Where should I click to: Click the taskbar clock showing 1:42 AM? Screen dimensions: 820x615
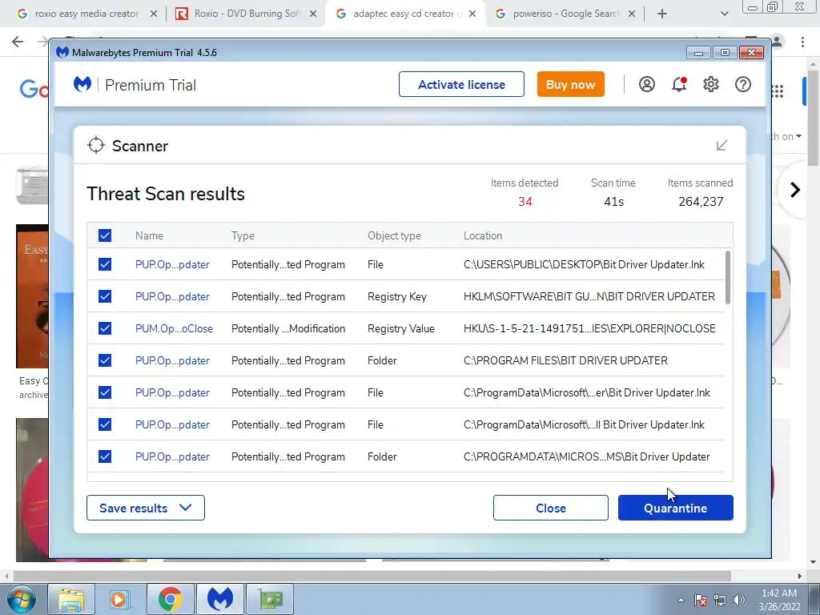coord(779,600)
